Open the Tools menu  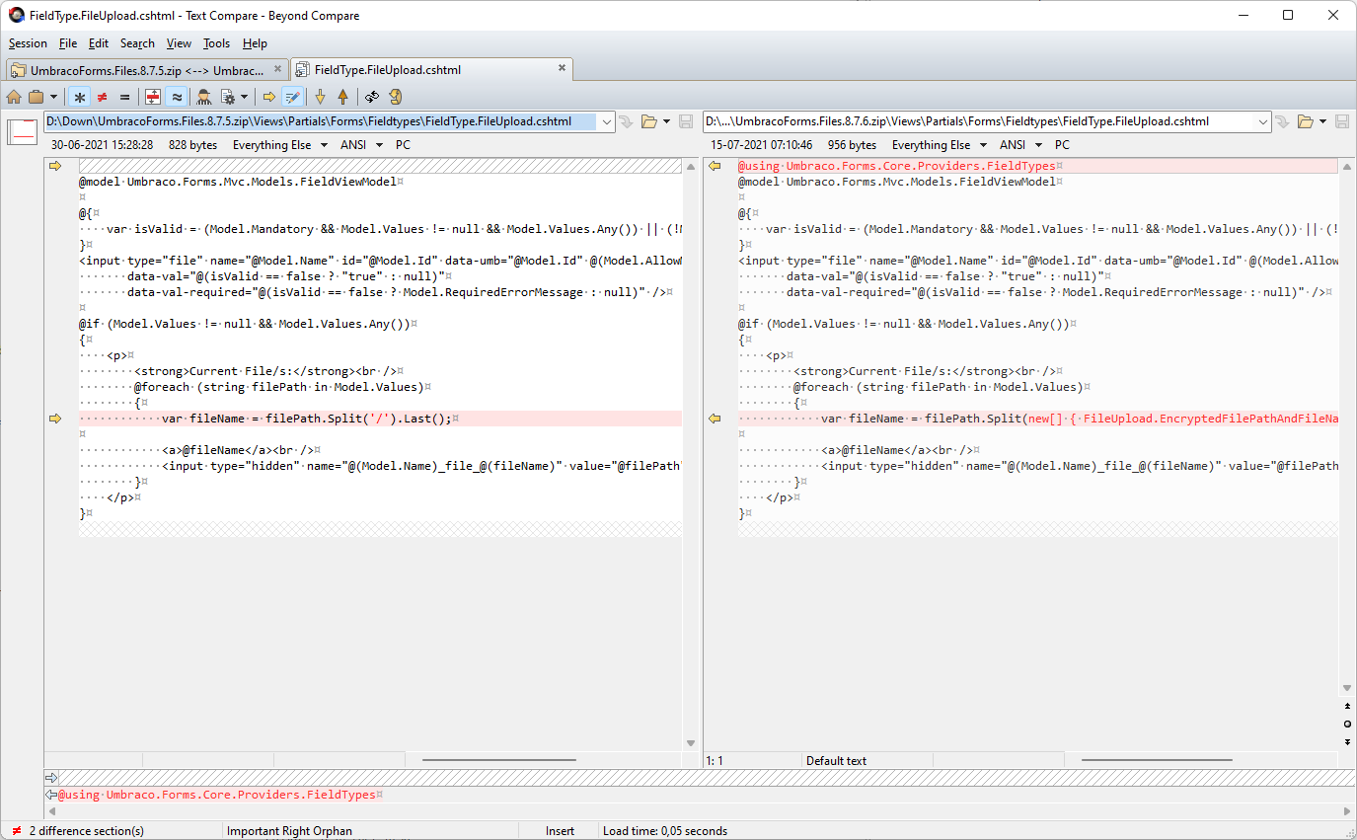(x=216, y=43)
